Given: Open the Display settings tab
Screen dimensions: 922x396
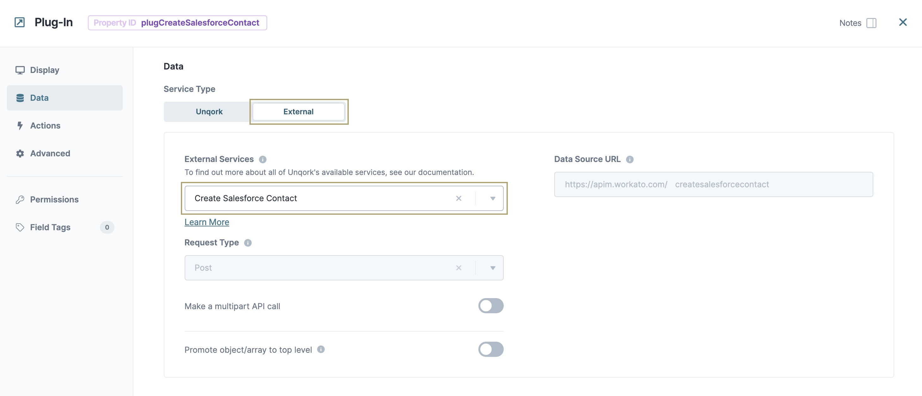Looking at the screenshot, I should pos(65,70).
